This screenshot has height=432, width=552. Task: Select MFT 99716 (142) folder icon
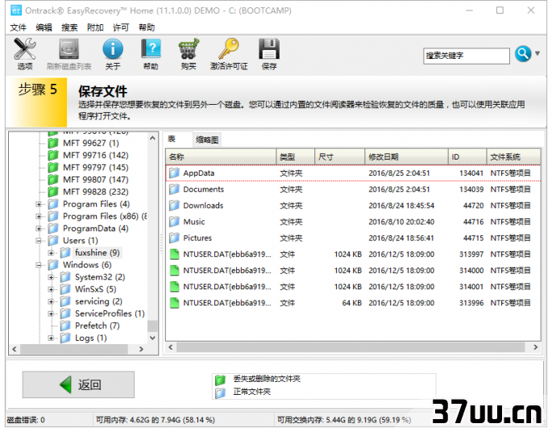pos(53,156)
